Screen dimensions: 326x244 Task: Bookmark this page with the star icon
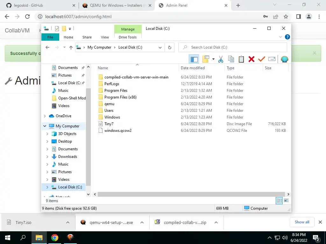286,17
